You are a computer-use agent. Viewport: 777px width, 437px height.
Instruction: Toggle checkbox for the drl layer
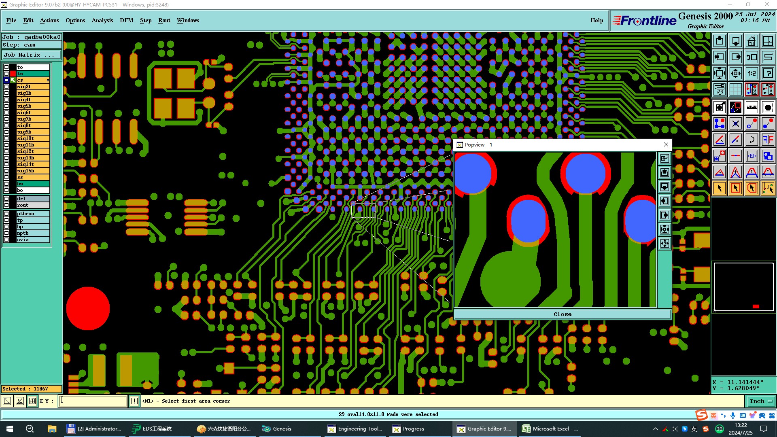point(6,199)
